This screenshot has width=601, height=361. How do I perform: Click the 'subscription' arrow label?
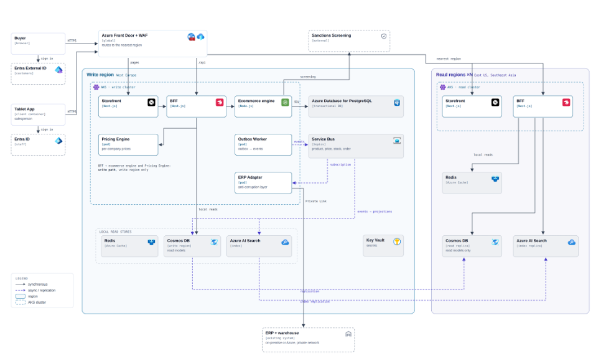(340, 164)
